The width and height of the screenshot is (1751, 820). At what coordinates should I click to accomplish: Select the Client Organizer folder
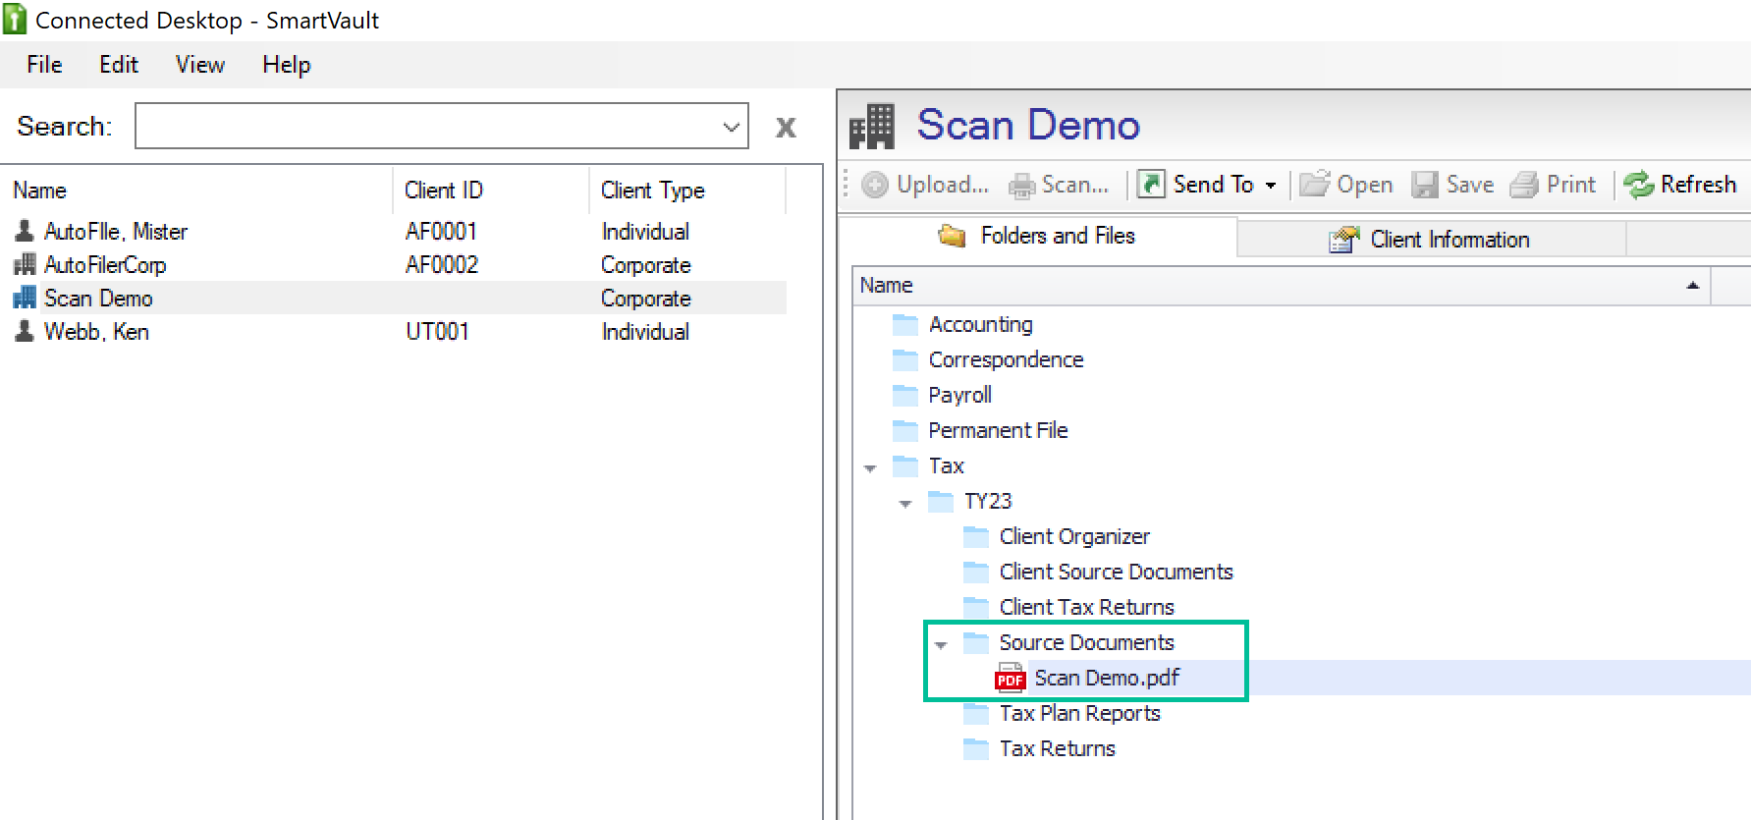point(1074,537)
